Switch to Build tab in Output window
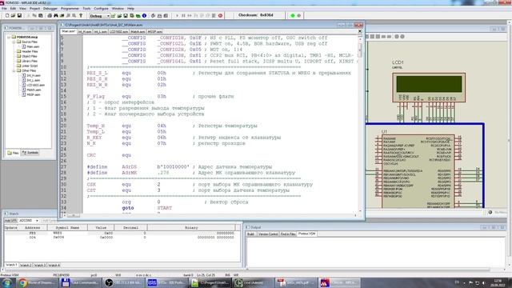Viewport: 512px width, 288px height. pos(250,234)
